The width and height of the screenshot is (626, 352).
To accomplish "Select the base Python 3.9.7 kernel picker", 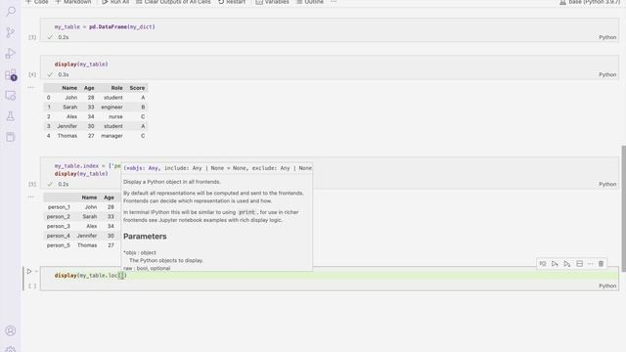I will pyautogui.click(x=589, y=2).
